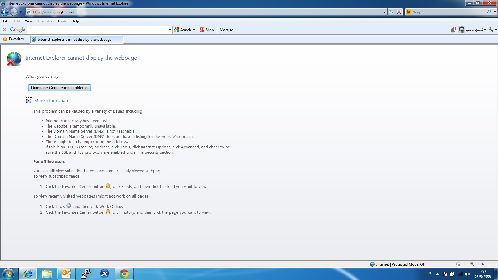Close the Google Toolbar with the x

point(4,30)
